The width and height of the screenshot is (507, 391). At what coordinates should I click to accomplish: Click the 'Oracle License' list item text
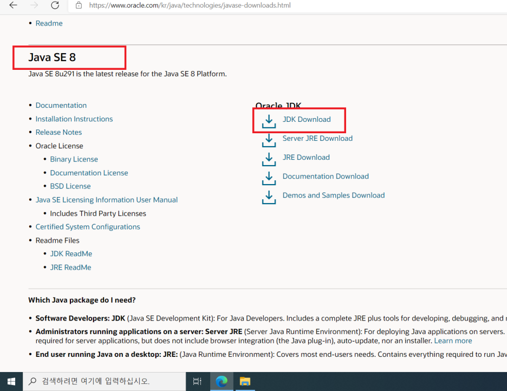click(x=59, y=146)
